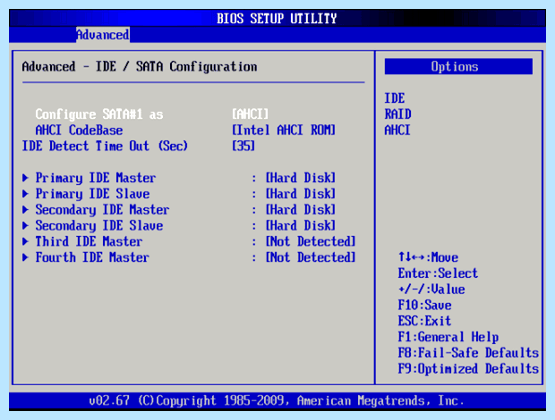Open Secondary IDE Master submenu
Viewport: 555px width, 420px height.
102,210
